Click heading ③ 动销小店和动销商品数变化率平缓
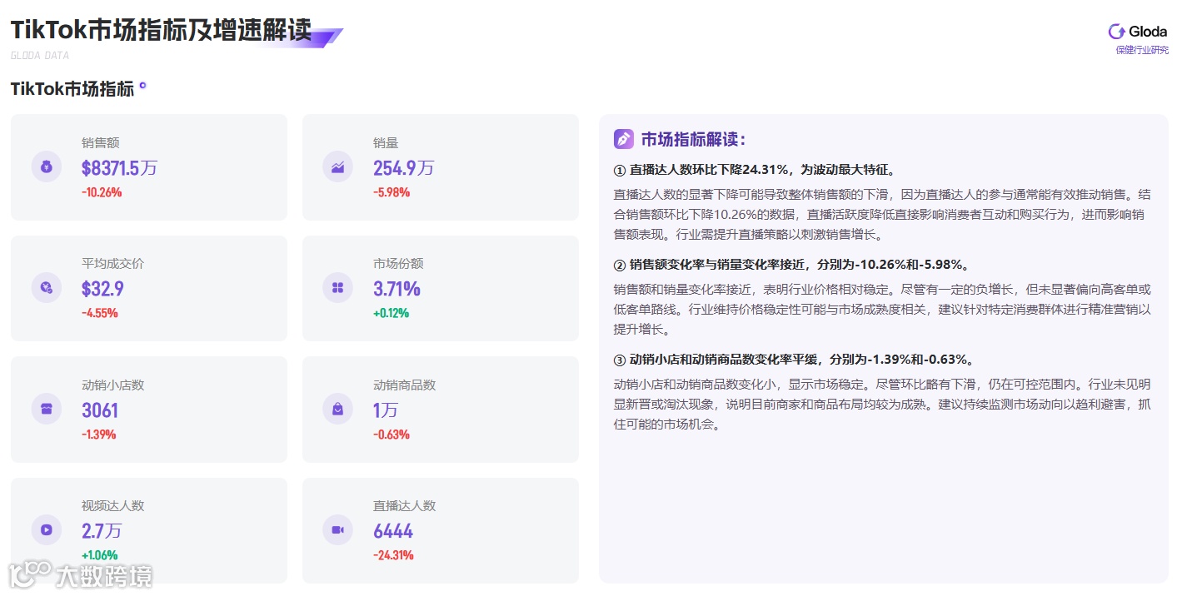This screenshot has height=596, width=1177. click(795, 360)
